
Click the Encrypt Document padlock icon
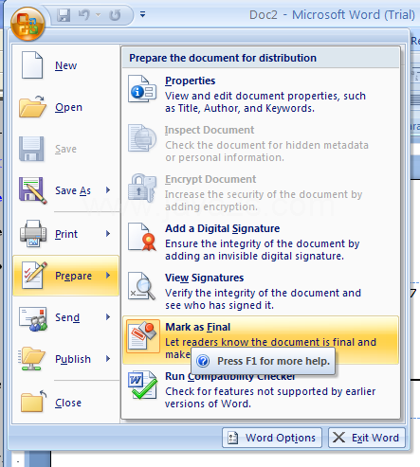click(x=142, y=188)
